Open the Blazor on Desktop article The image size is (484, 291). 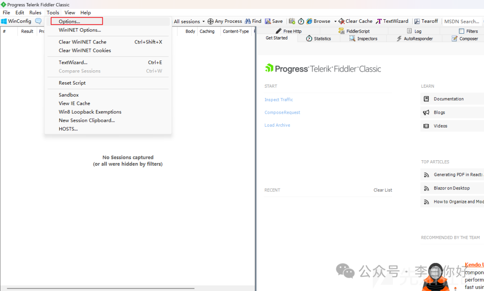pyautogui.click(x=452, y=188)
